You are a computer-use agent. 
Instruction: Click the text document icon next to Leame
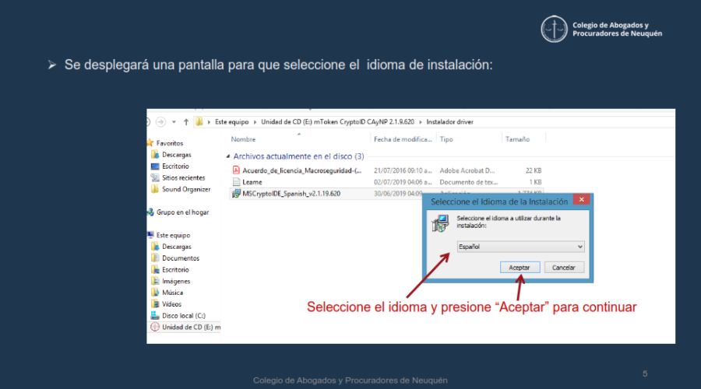(x=236, y=182)
